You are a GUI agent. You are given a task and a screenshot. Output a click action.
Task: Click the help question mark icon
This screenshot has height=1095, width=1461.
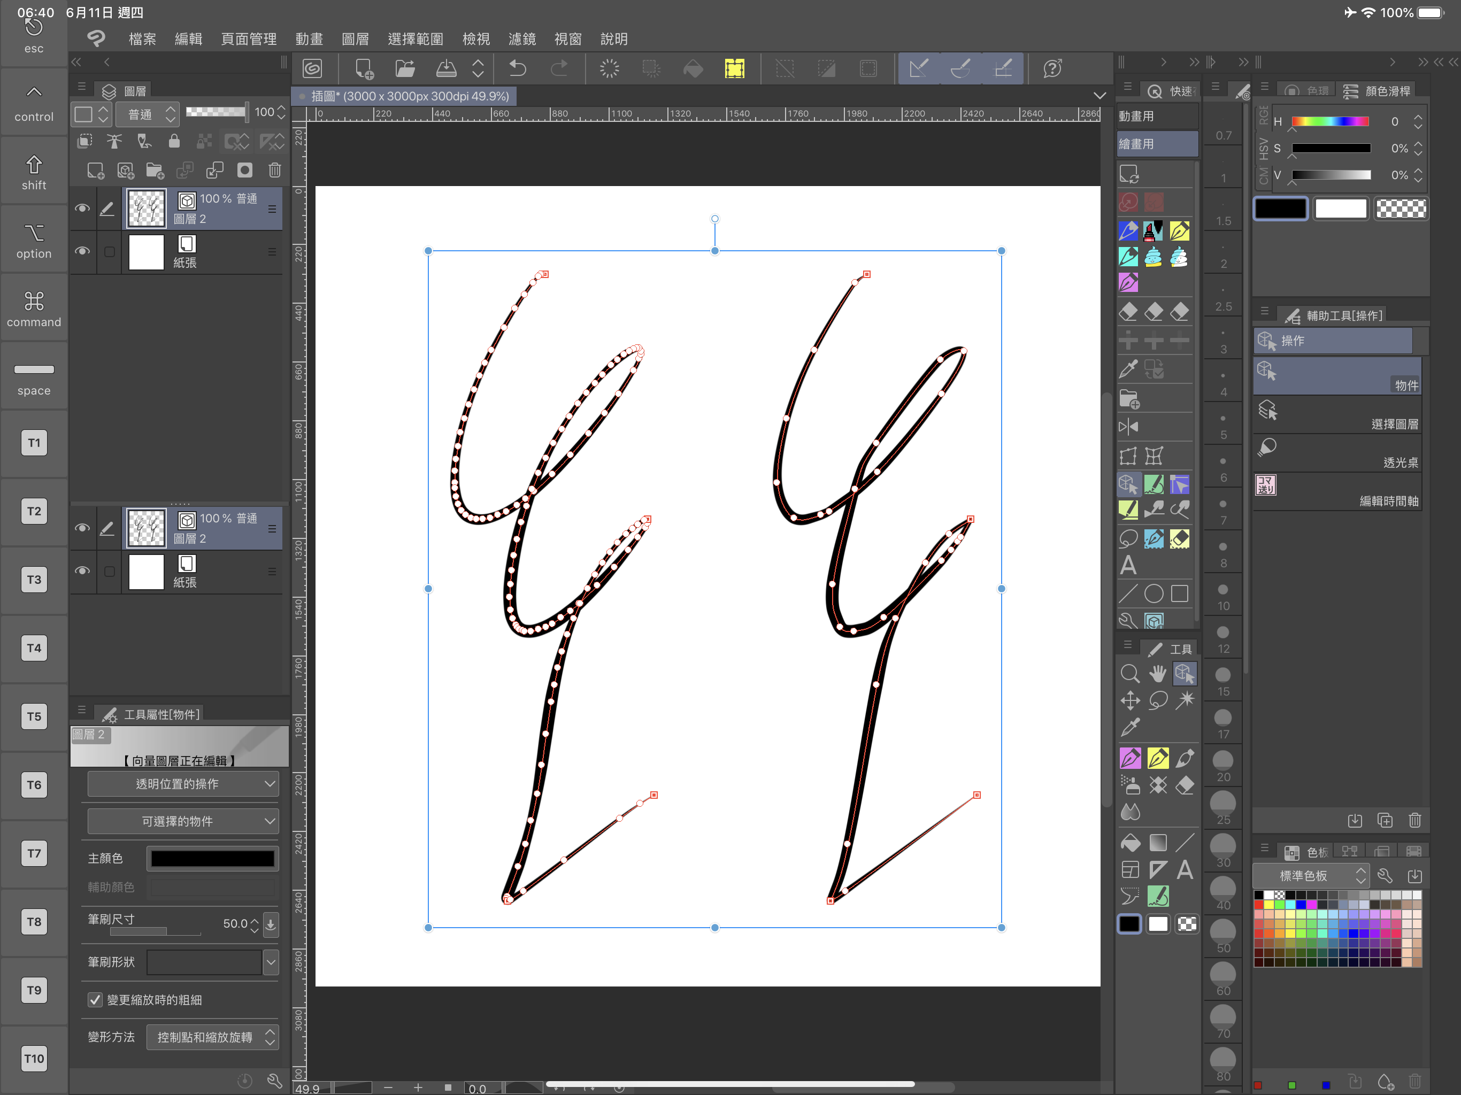click(1052, 68)
